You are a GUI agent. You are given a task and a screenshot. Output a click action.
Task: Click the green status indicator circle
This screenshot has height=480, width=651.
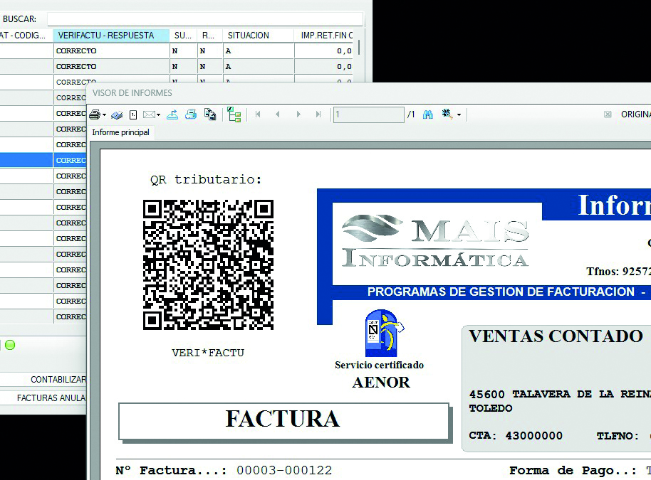pos(10,345)
